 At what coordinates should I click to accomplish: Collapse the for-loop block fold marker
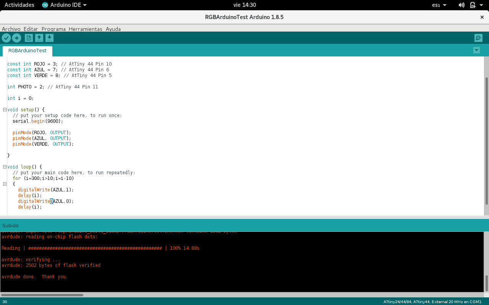[5, 184]
